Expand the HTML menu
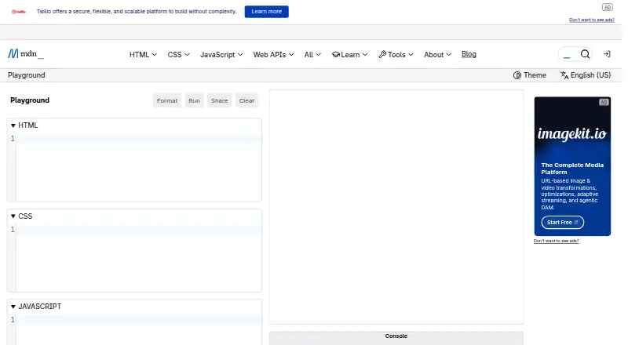The width and height of the screenshot is (628, 345). [143, 54]
